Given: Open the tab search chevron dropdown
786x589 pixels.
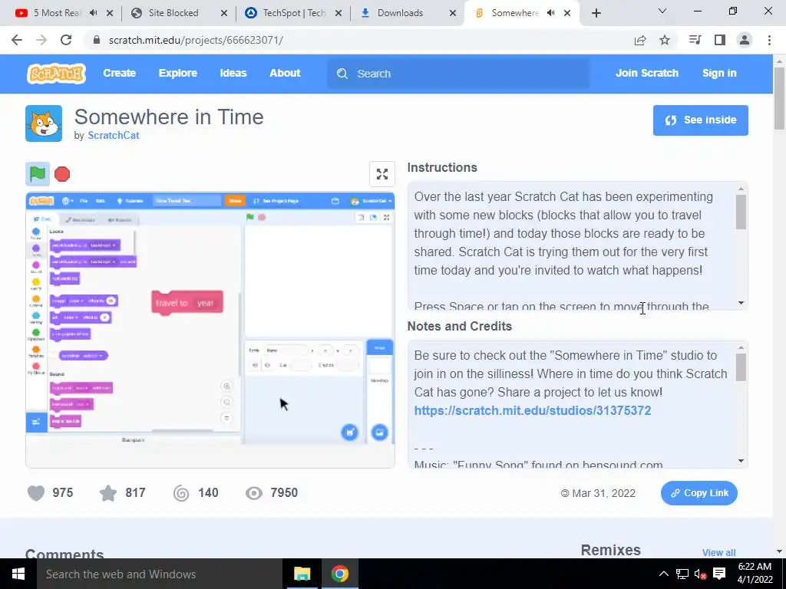Looking at the screenshot, I should pyautogui.click(x=662, y=11).
